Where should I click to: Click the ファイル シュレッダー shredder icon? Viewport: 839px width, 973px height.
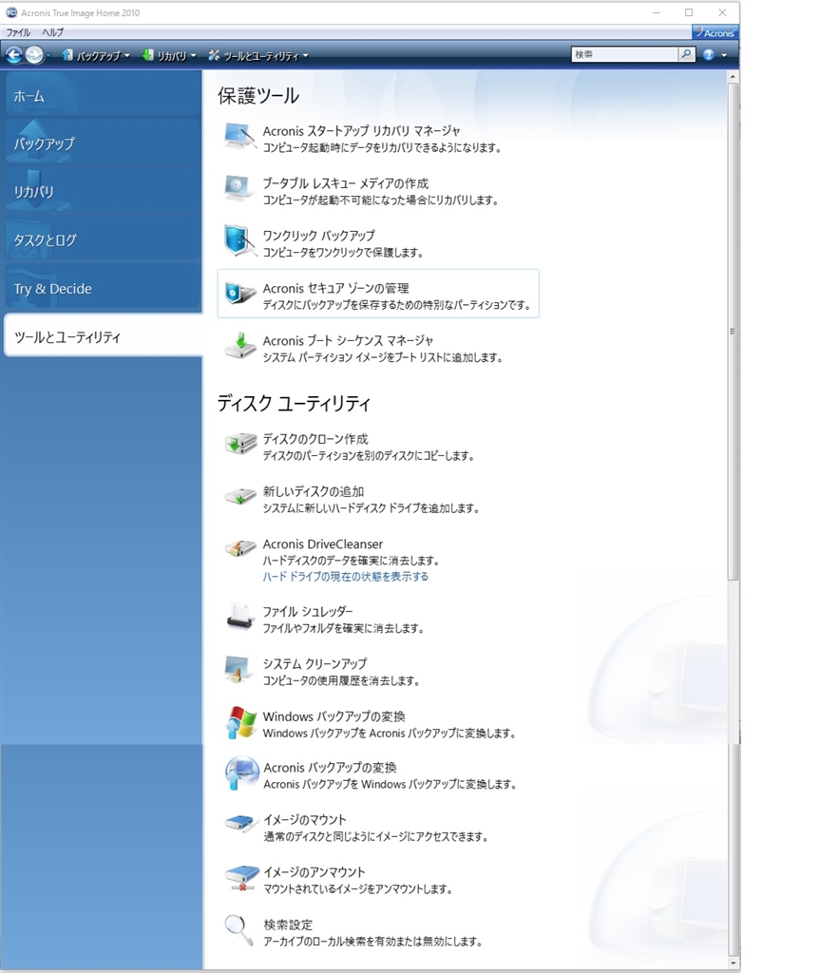click(x=239, y=617)
